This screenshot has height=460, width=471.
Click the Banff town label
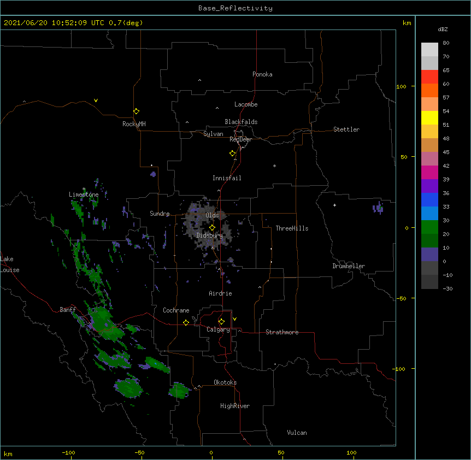click(68, 310)
